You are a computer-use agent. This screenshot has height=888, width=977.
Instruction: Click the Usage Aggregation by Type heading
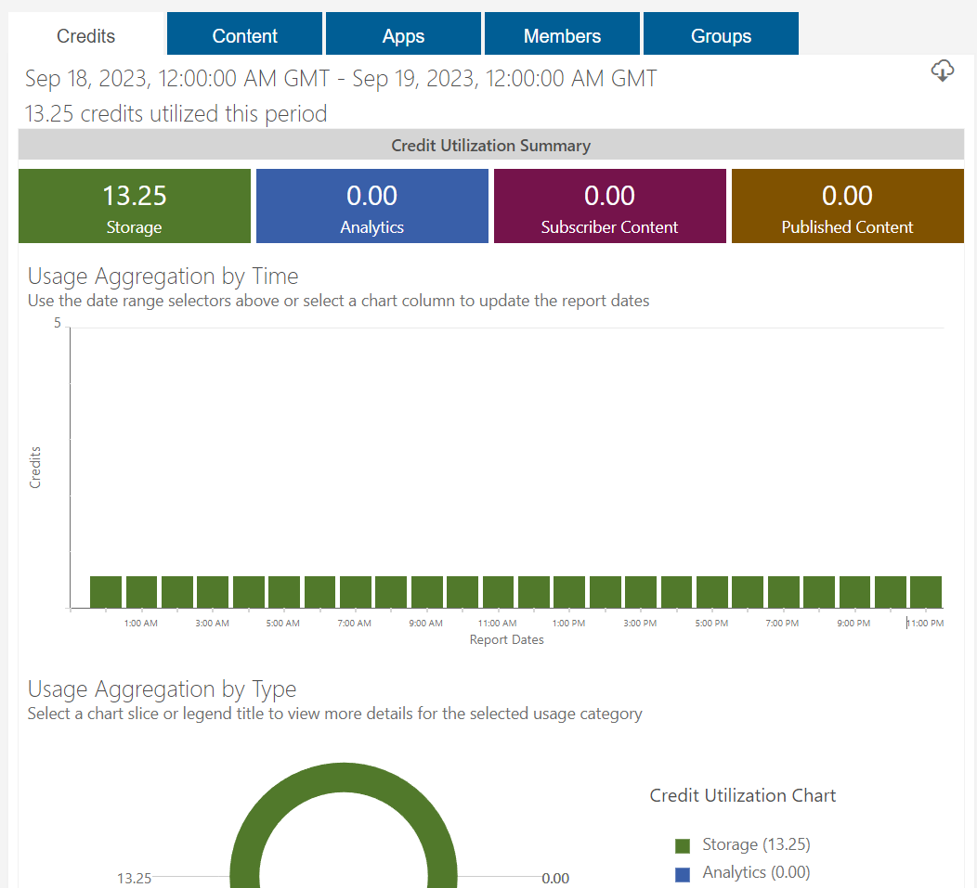(162, 689)
